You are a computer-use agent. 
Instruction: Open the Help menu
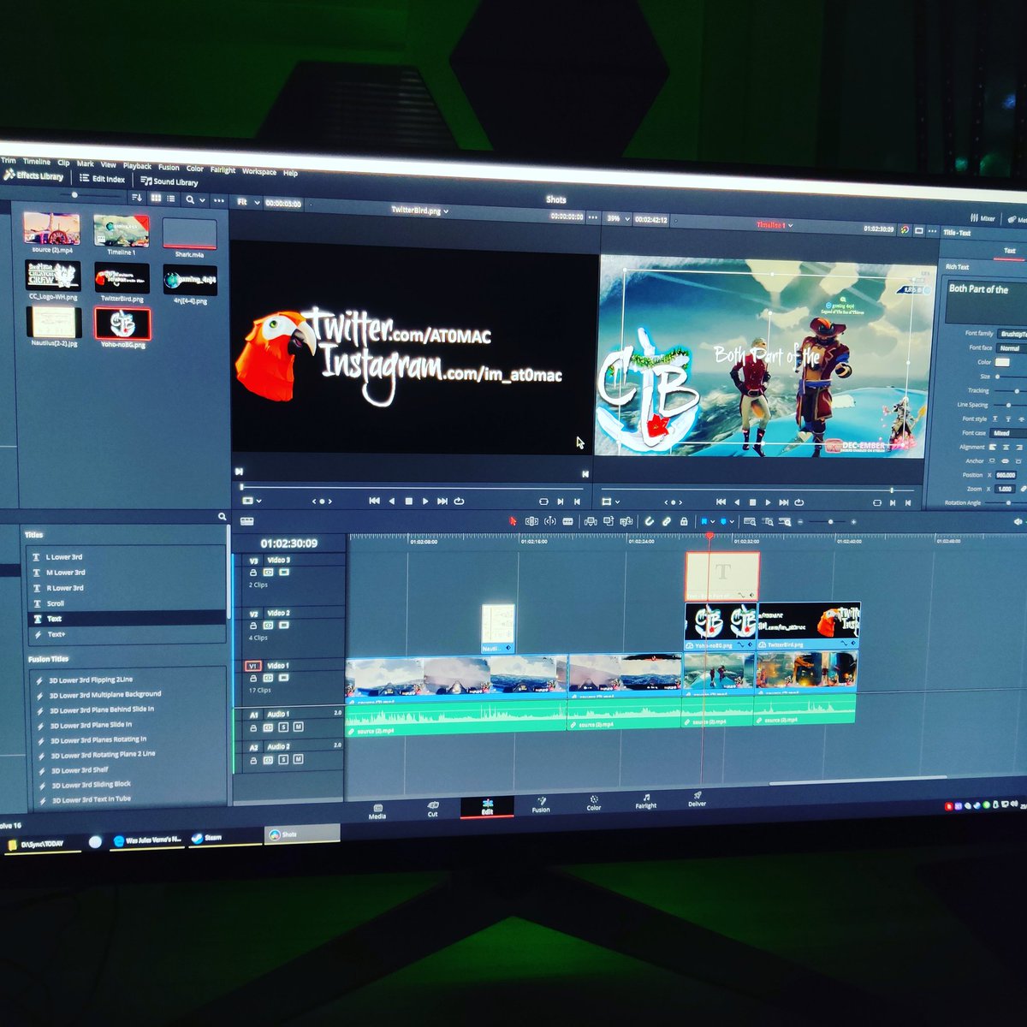(291, 173)
